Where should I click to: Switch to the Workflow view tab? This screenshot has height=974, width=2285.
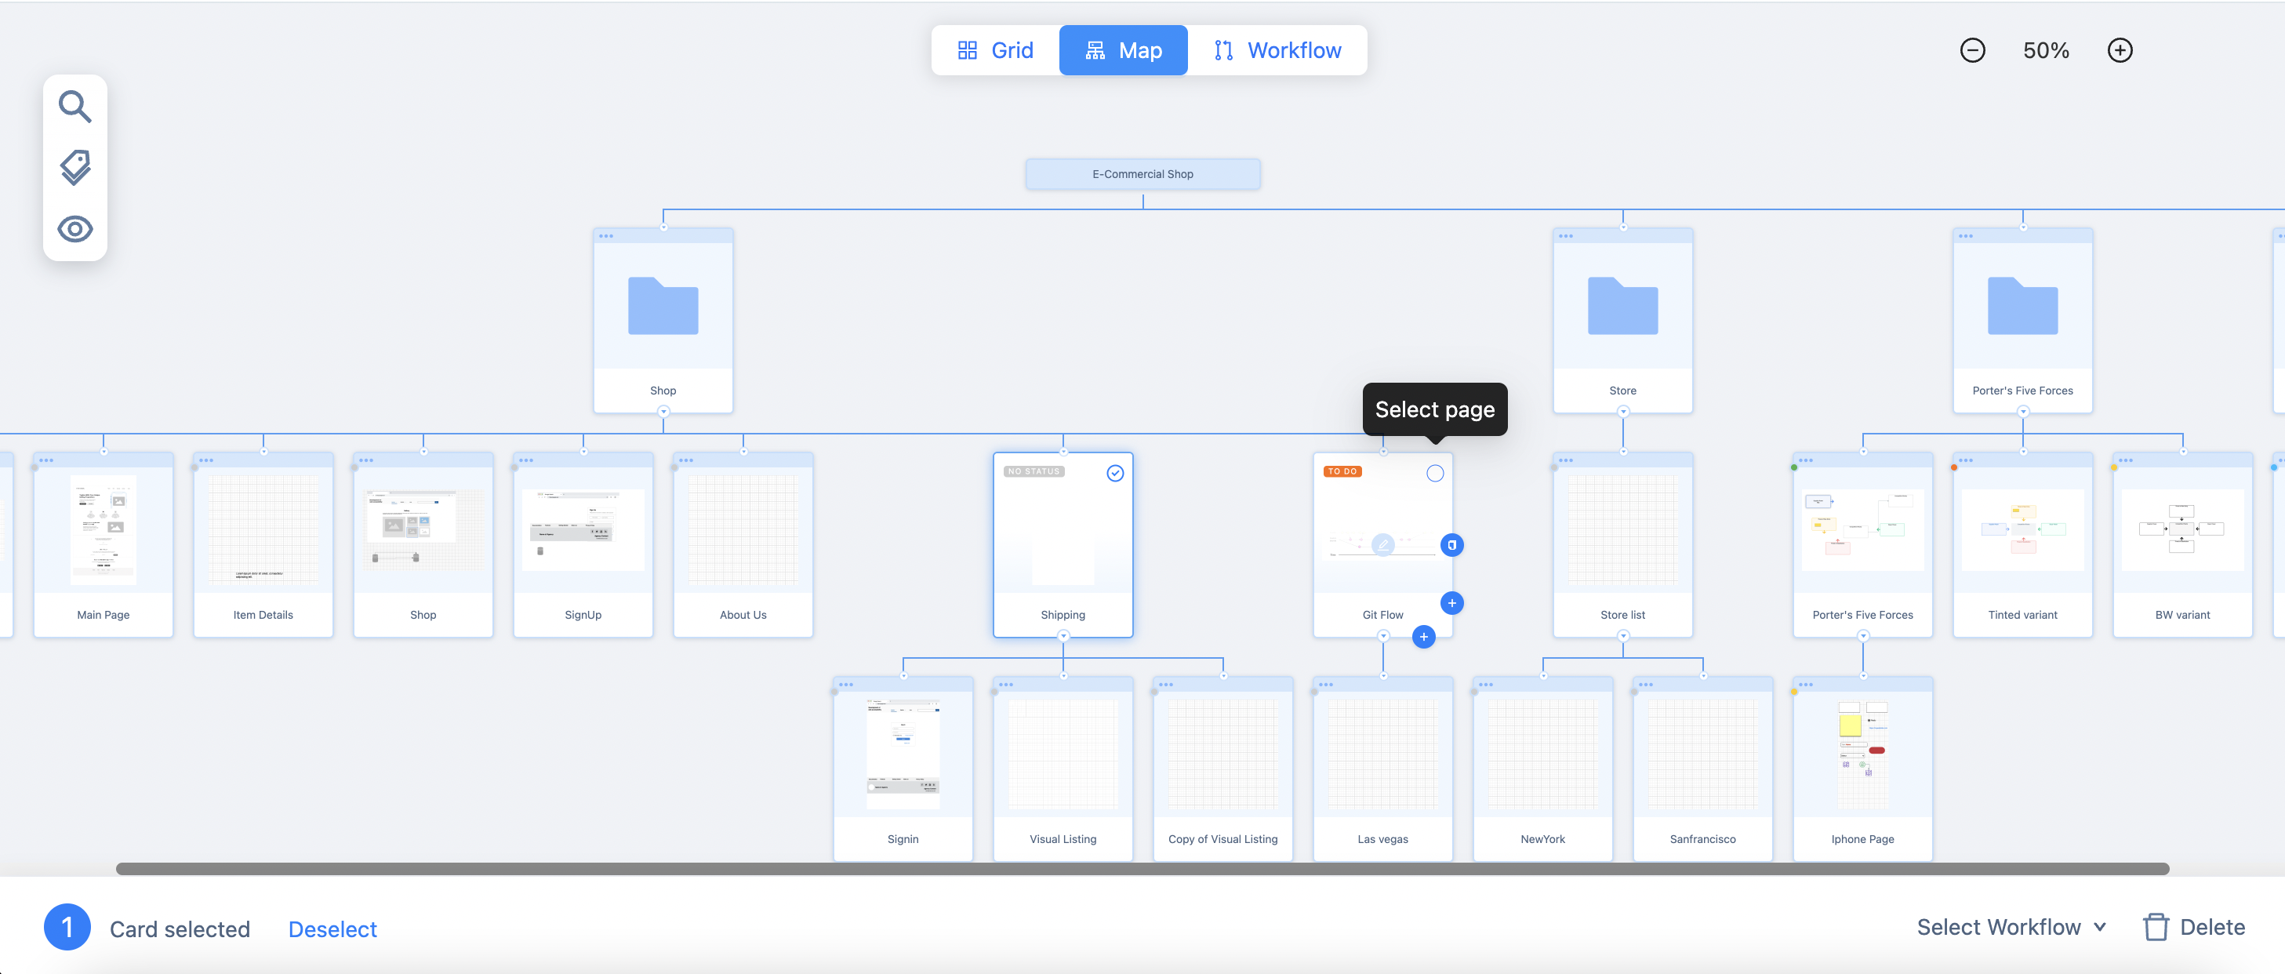1277,50
